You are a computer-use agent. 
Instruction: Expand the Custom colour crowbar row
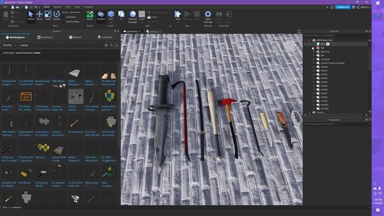313,63
